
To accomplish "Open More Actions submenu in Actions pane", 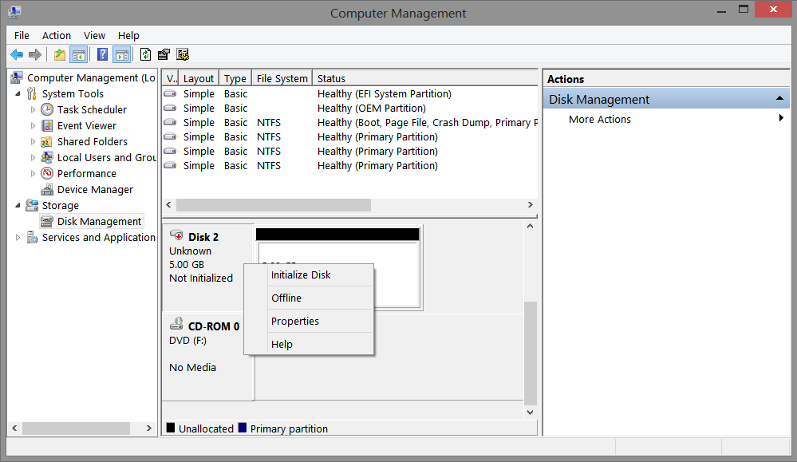I will [600, 120].
